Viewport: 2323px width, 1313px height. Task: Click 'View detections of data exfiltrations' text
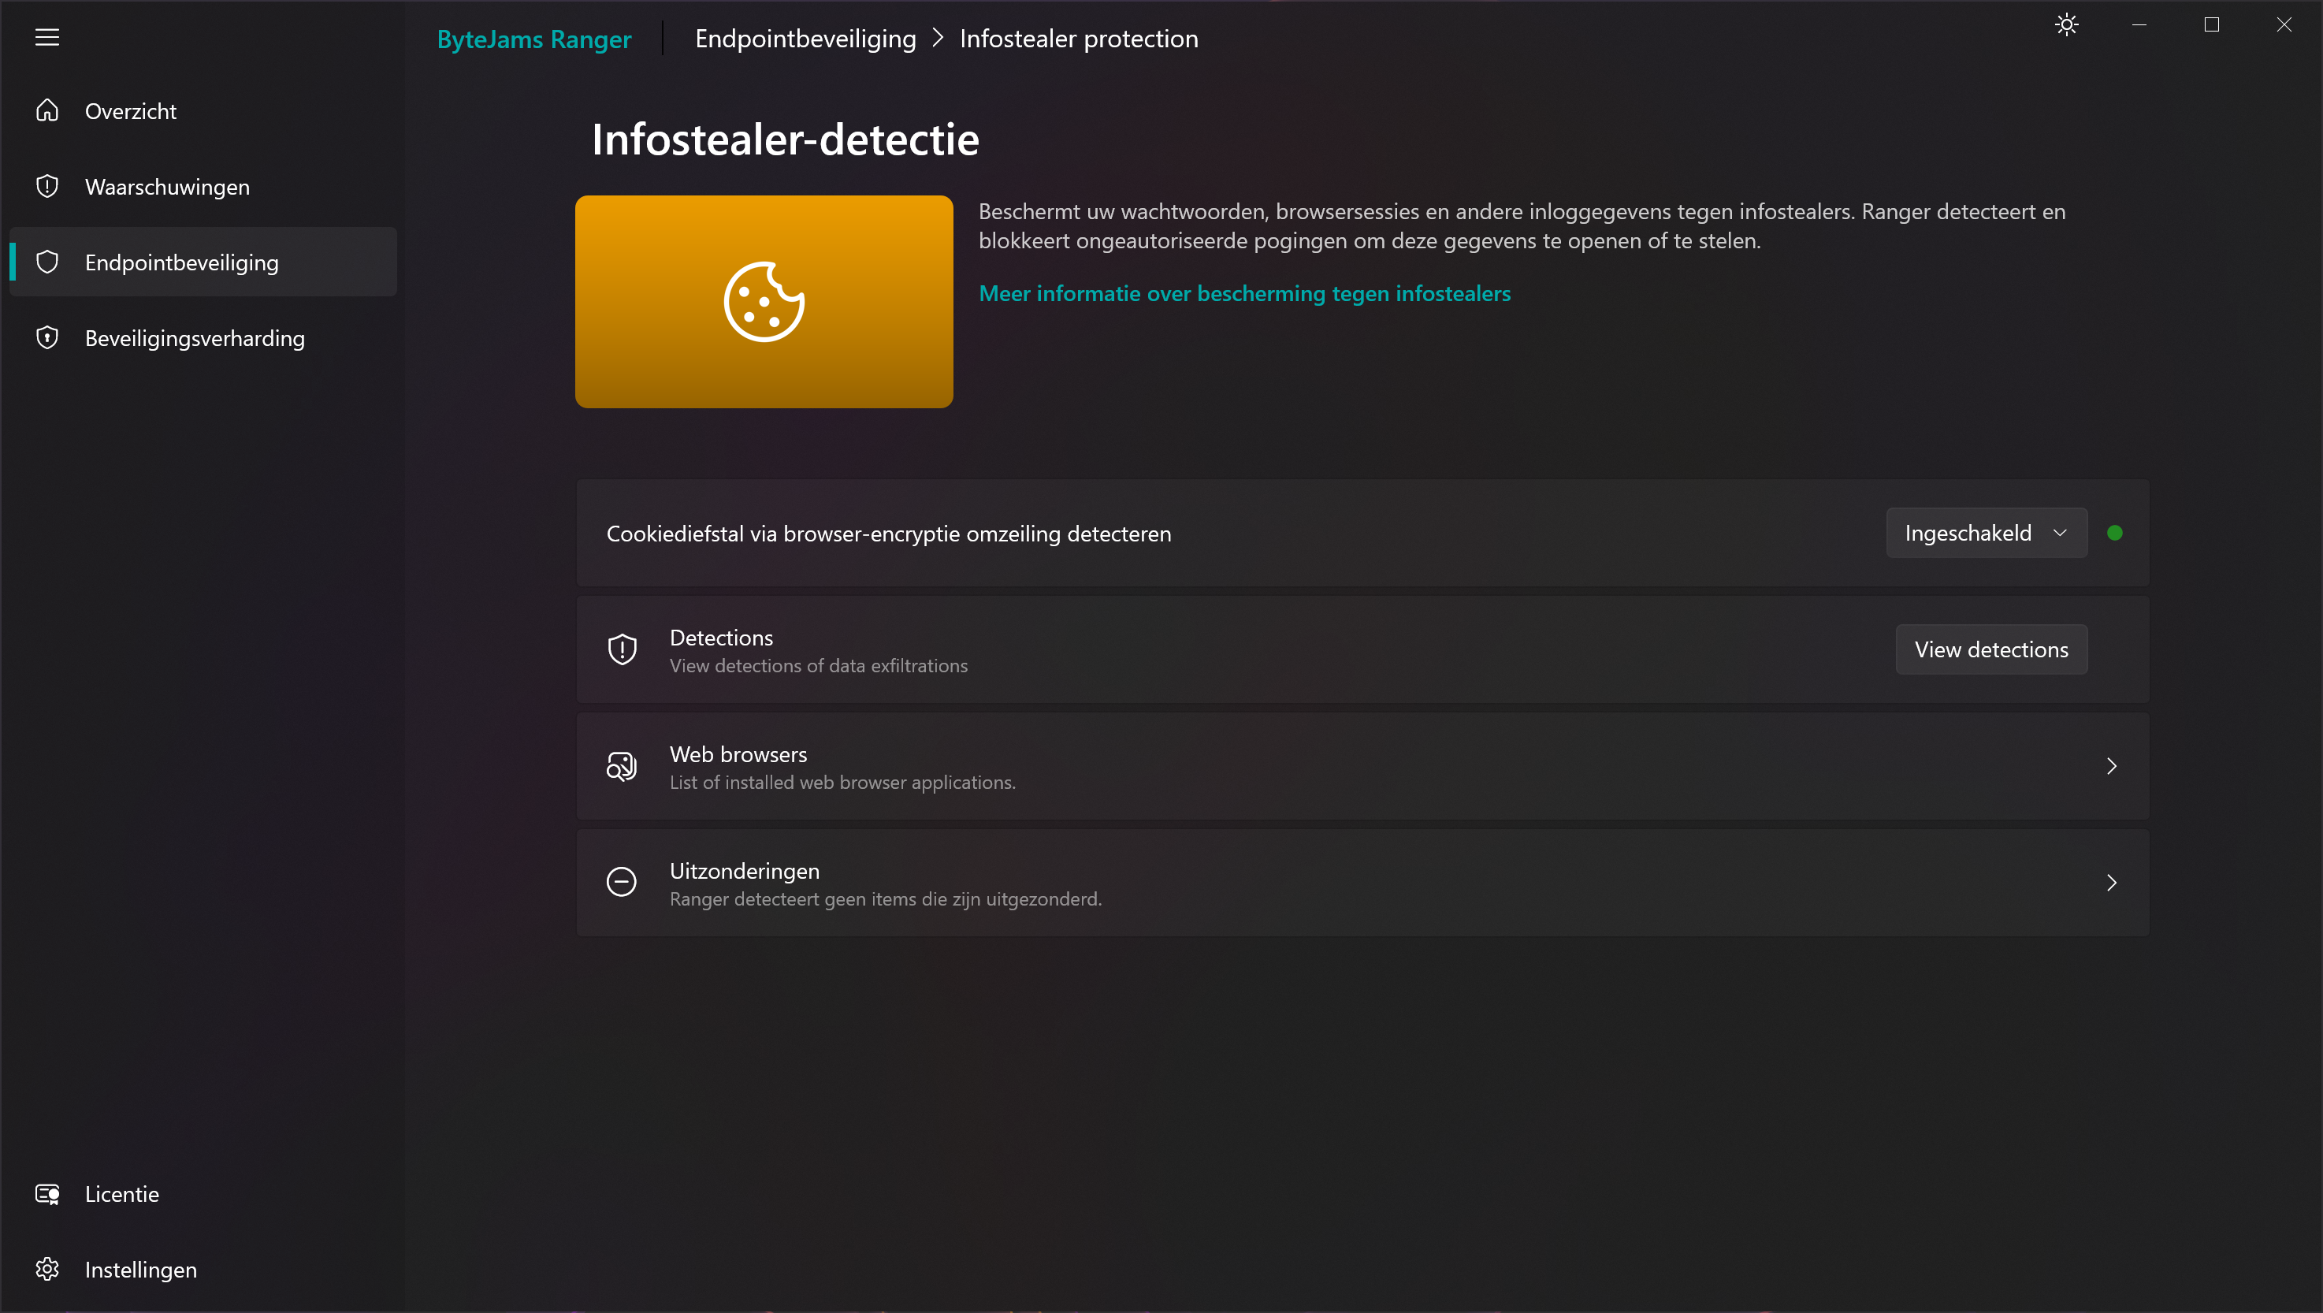click(818, 665)
